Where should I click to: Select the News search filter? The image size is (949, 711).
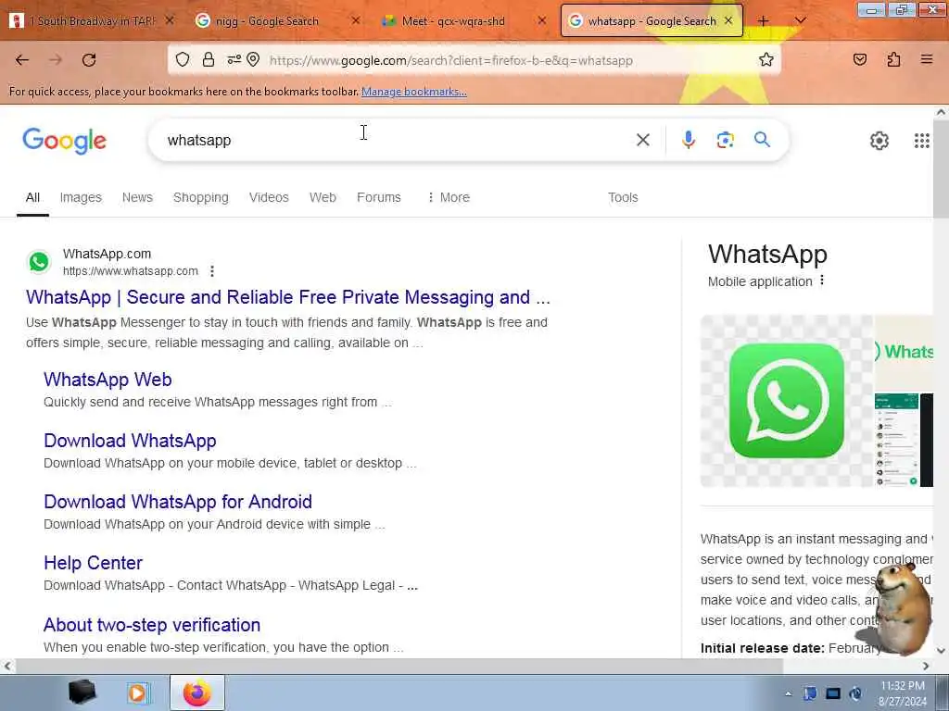click(x=137, y=198)
